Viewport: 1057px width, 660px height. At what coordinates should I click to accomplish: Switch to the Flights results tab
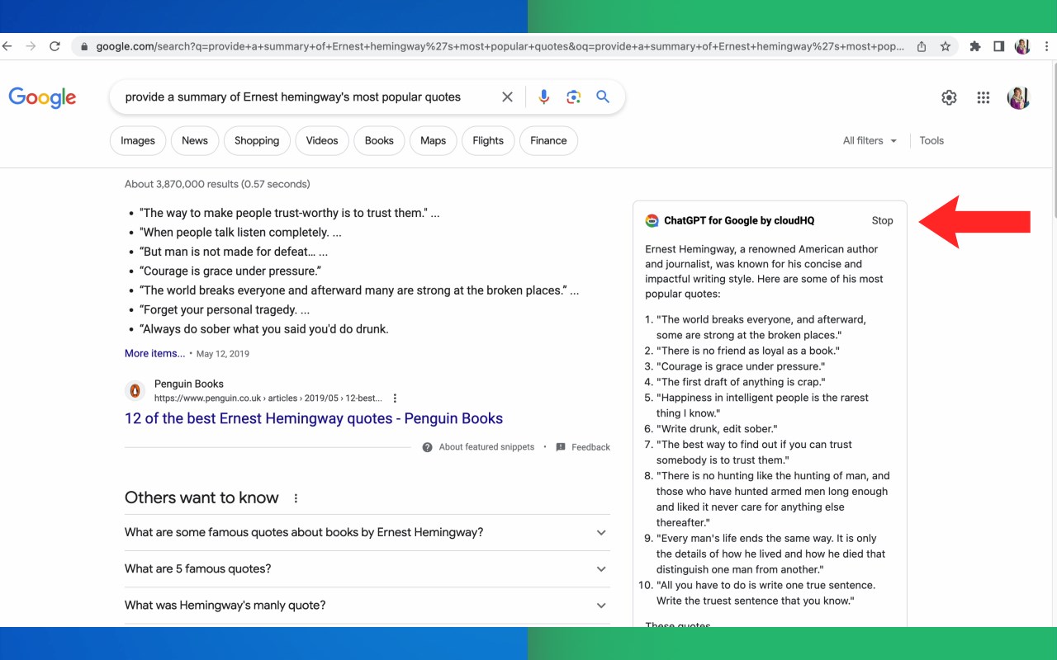(488, 140)
